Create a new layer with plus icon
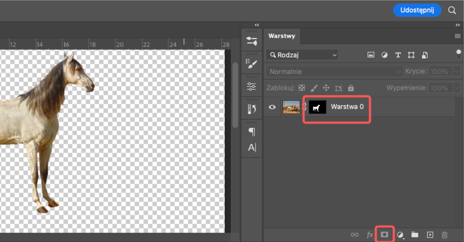This screenshot has width=464, height=242. (x=430, y=234)
